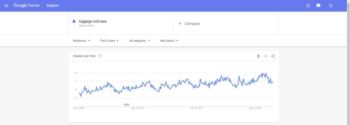The image size is (350, 125).
Task: Click the blue dot beside luggage suitcase
Action: 74,21
